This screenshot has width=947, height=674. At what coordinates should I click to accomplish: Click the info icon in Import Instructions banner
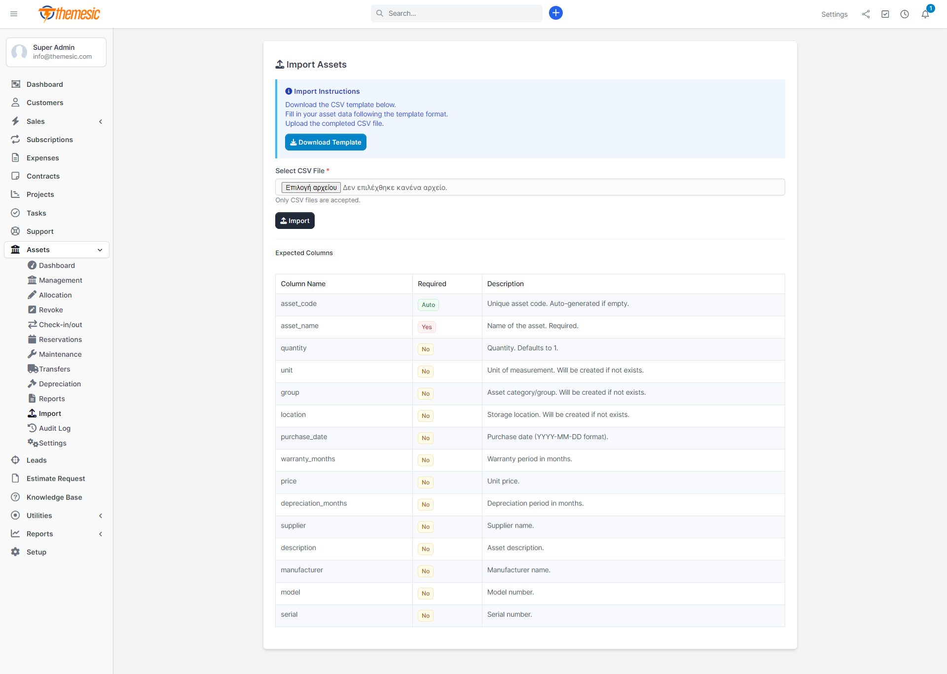click(288, 91)
